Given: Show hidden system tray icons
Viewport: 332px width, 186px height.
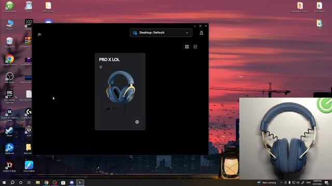Looking at the screenshot, I should (281, 182).
